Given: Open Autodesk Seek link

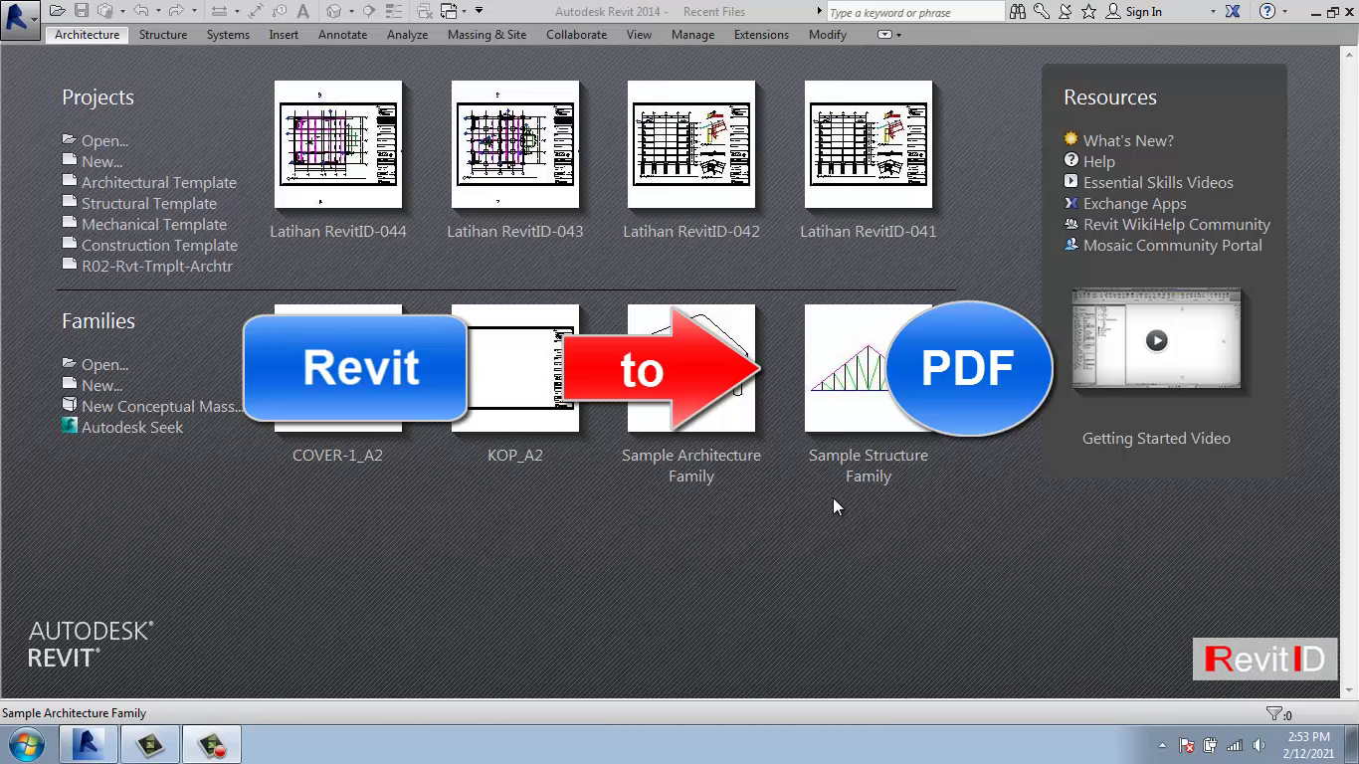Looking at the screenshot, I should (132, 427).
